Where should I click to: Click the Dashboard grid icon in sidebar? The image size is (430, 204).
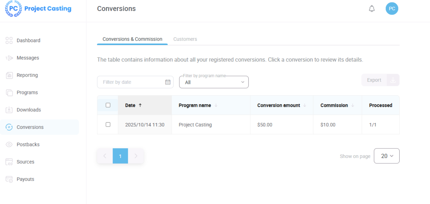coord(9,40)
